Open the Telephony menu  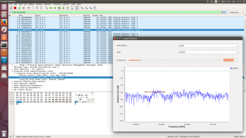coord(57,4)
